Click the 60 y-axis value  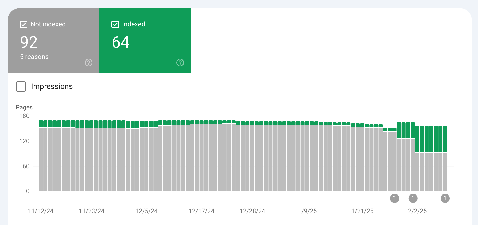(x=26, y=166)
